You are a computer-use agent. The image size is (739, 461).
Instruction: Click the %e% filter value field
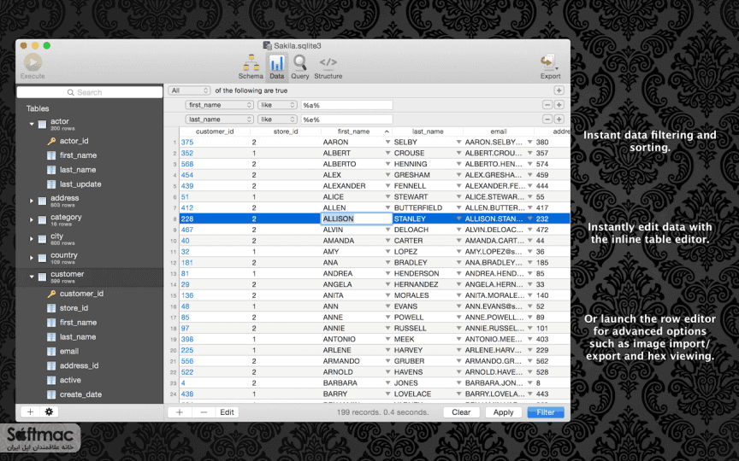tap(347, 120)
